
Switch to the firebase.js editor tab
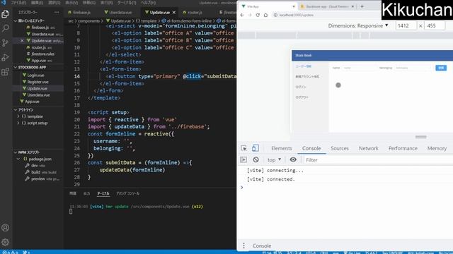[x=79, y=13]
